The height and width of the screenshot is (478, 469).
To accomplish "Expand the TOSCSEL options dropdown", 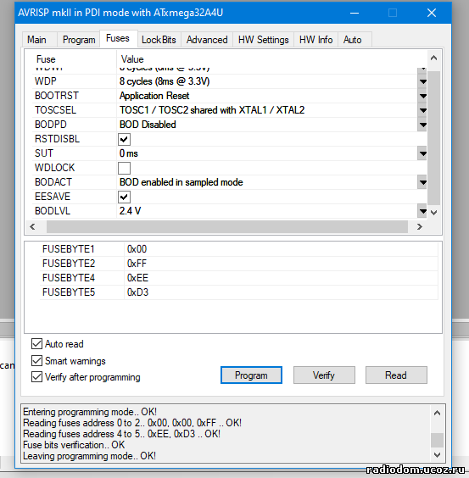I will pos(422,110).
